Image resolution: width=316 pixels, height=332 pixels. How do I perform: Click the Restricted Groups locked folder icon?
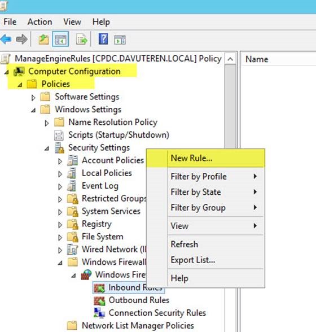[x=73, y=199]
